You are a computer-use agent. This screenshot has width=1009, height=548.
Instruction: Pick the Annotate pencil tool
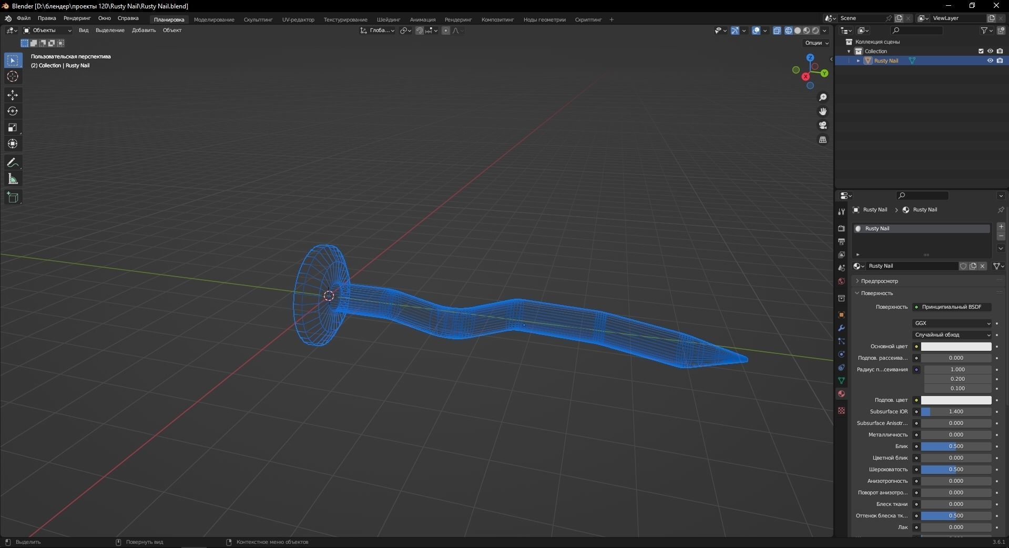(x=13, y=163)
